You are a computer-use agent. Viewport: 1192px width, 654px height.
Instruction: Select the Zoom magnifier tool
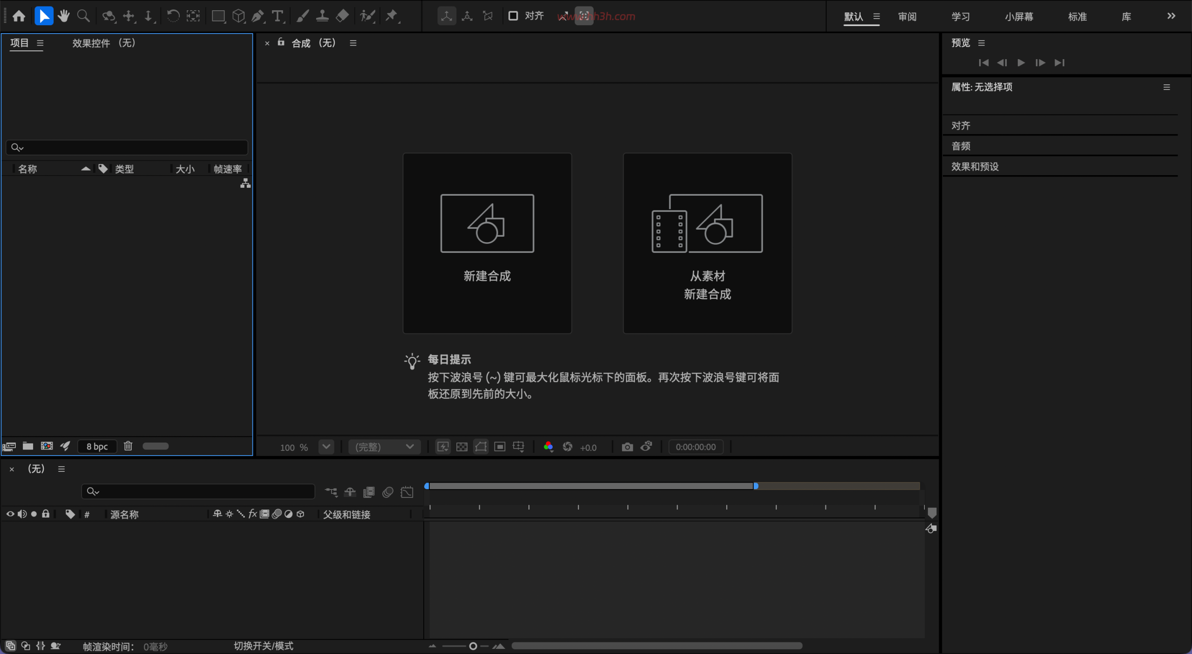tap(83, 16)
